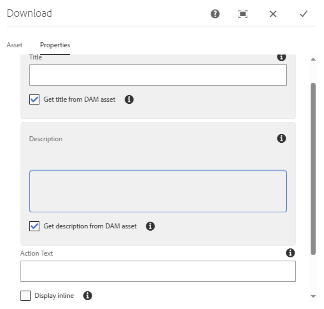Focus the Description text area
Screen dimensions: 324x309
(x=158, y=191)
